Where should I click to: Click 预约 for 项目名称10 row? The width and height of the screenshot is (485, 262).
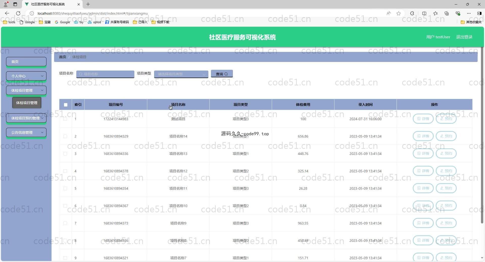(x=446, y=206)
